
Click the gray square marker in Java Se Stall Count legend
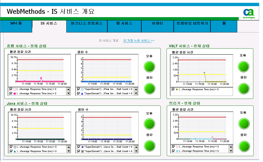point(82,152)
